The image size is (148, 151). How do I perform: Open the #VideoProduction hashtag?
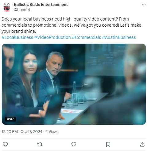point(53,37)
